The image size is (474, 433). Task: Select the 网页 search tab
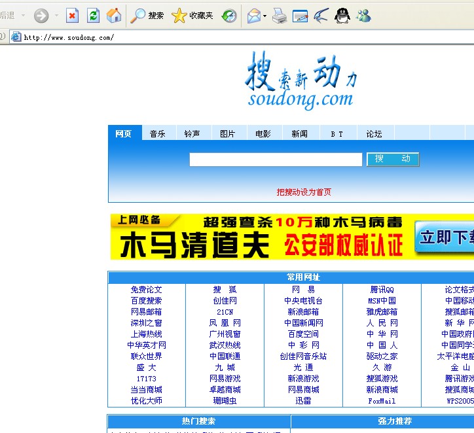[124, 133]
